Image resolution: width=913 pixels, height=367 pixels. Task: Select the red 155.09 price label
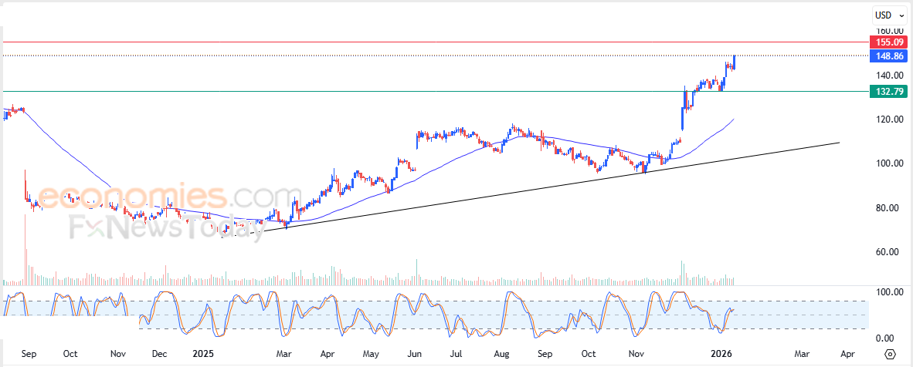tap(888, 42)
